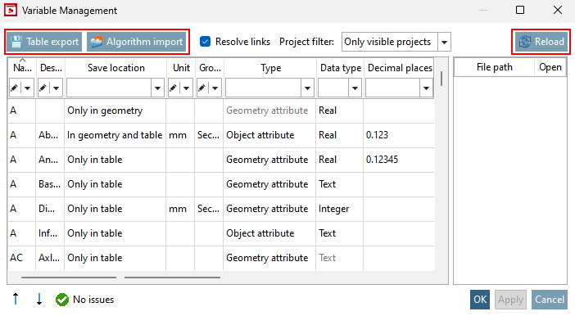Click the Data type column header
575x316 pixels.
(x=340, y=68)
